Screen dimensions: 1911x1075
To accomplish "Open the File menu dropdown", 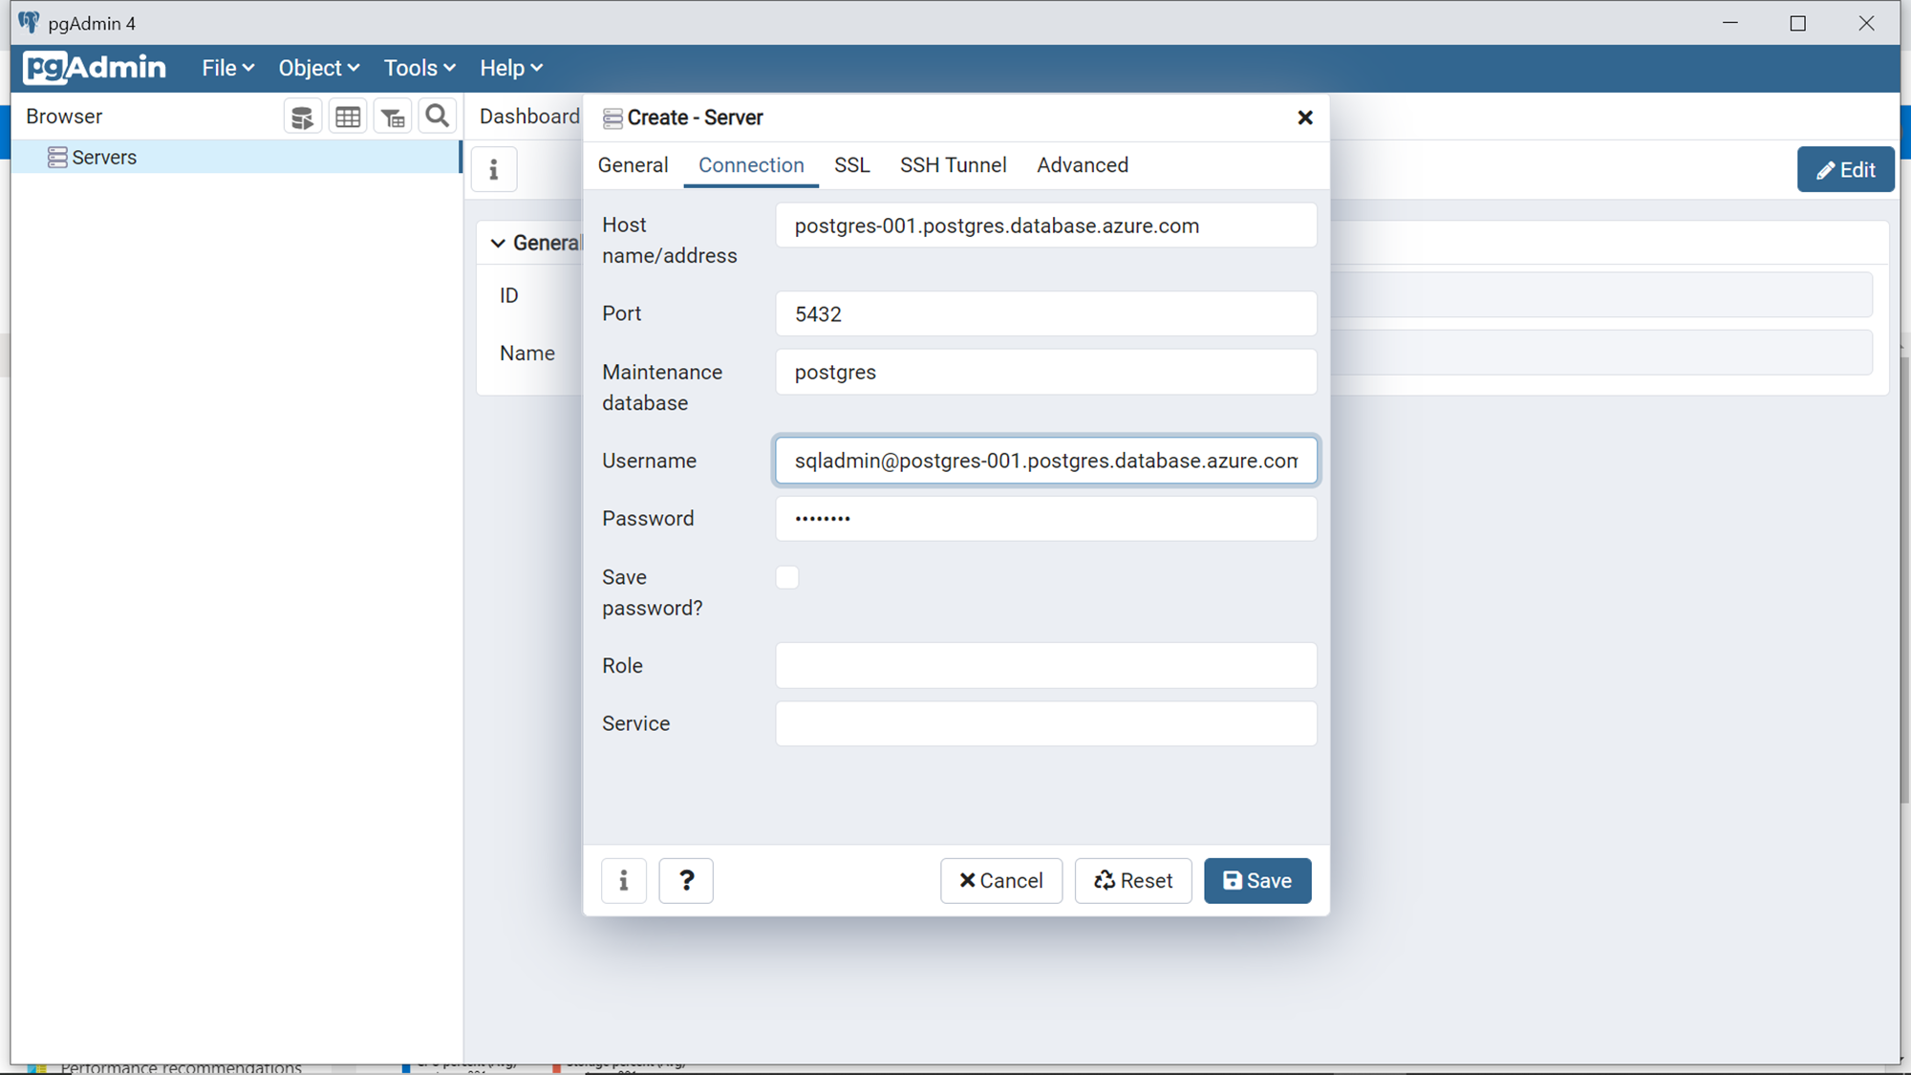I will pos(227,68).
